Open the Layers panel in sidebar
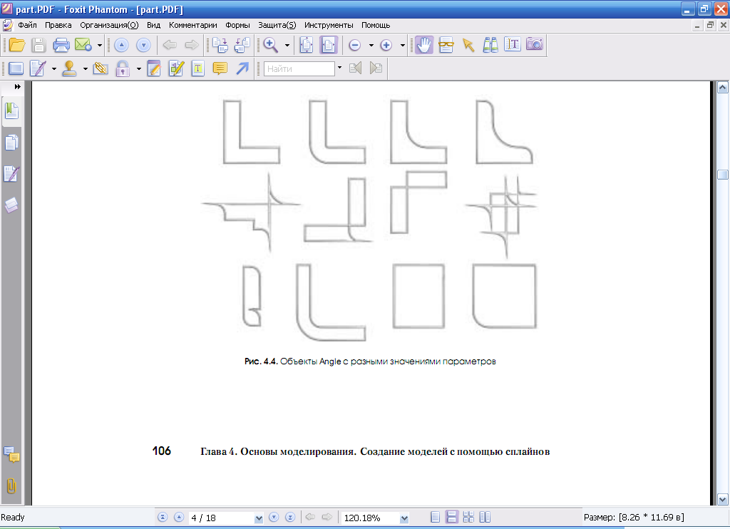730x529 pixels. pyautogui.click(x=11, y=205)
